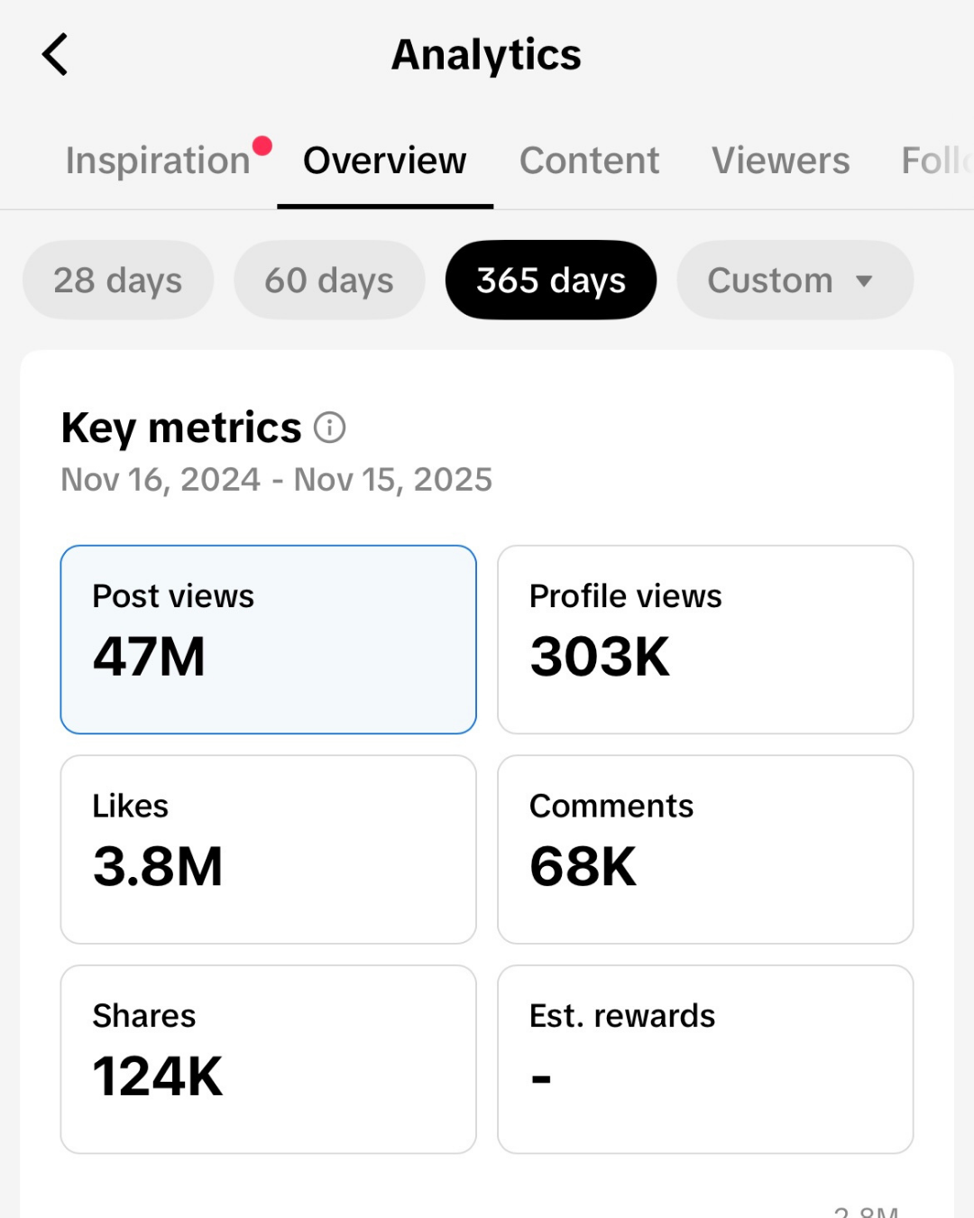Open the Likes metric card
The image size is (974, 1218).
pyautogui.click(x=268, y=848)
